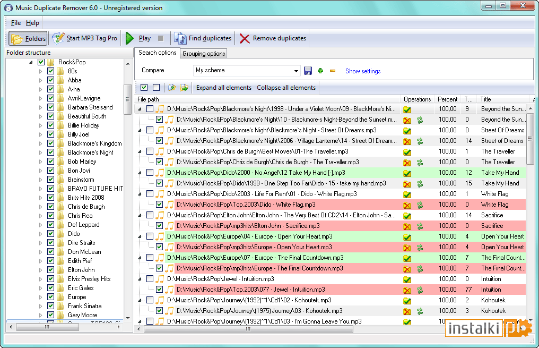Click the folder icon with green arrow
This screenshot has width=539, height=348.
(x=184, y=88)
